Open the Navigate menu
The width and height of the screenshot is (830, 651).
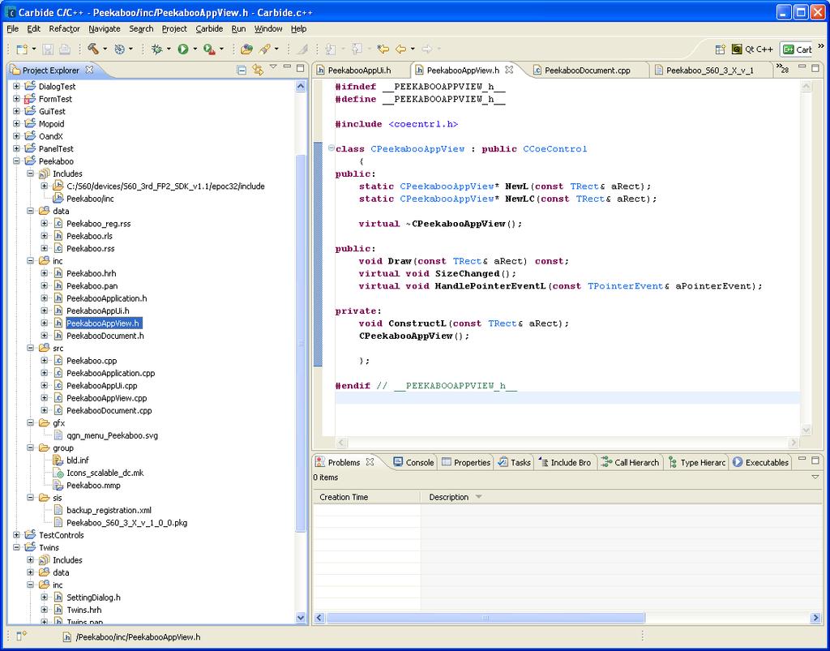pyautogui.click(x=105, y=28)
